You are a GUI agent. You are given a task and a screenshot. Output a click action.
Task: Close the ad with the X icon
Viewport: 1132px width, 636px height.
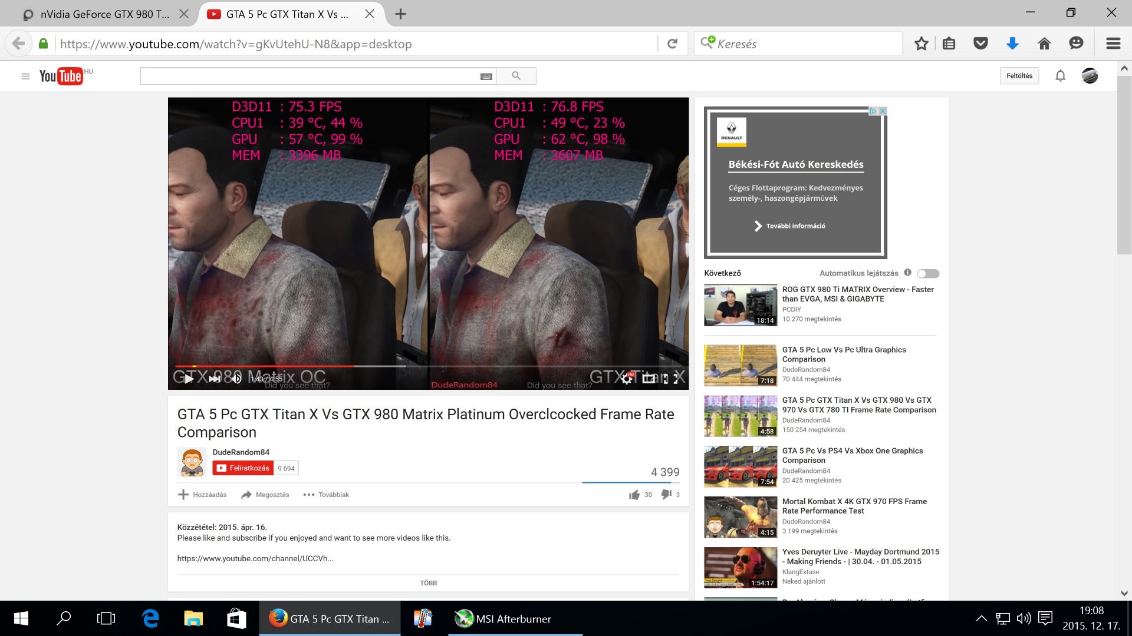(x=883, y=111)
